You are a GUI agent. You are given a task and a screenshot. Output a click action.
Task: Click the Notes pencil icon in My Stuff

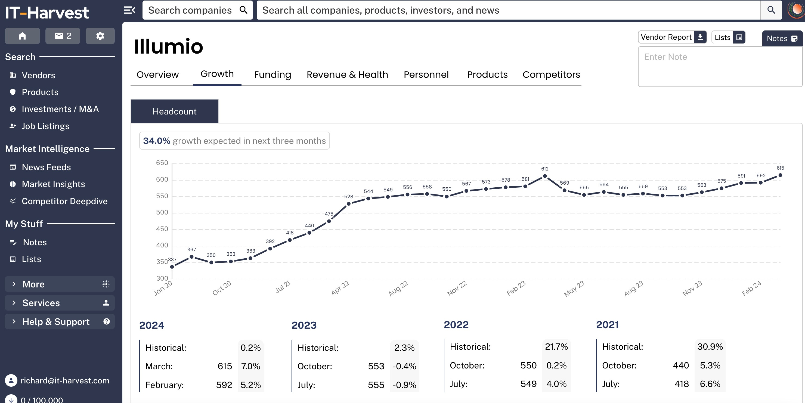[13, 242]
